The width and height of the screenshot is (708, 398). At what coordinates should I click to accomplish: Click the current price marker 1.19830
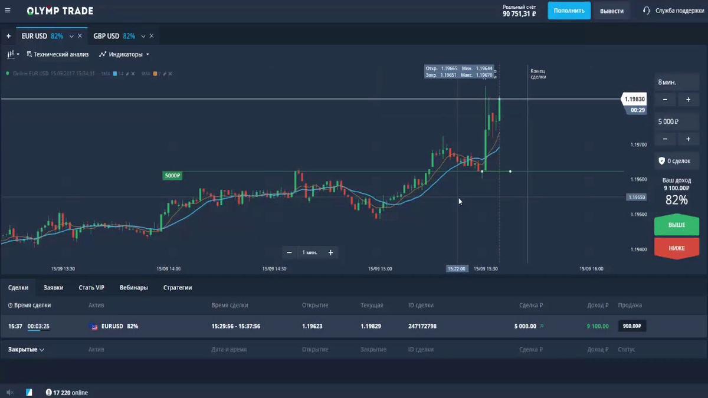[634, 99]
